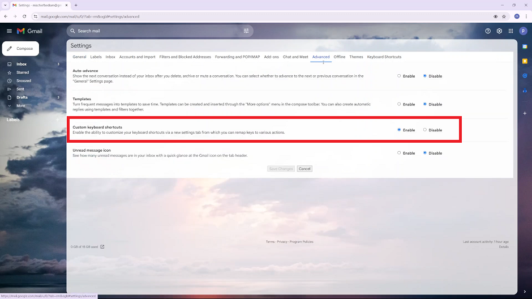
Task: Open the Privacy link in footer
Action: click(282, 242)
